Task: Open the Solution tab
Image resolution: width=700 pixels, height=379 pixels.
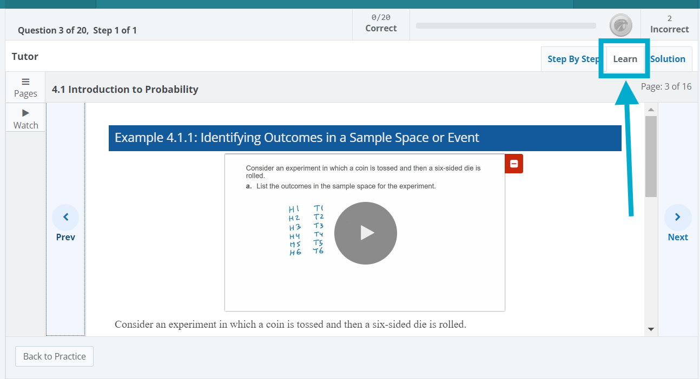Action: click(668, 59)
